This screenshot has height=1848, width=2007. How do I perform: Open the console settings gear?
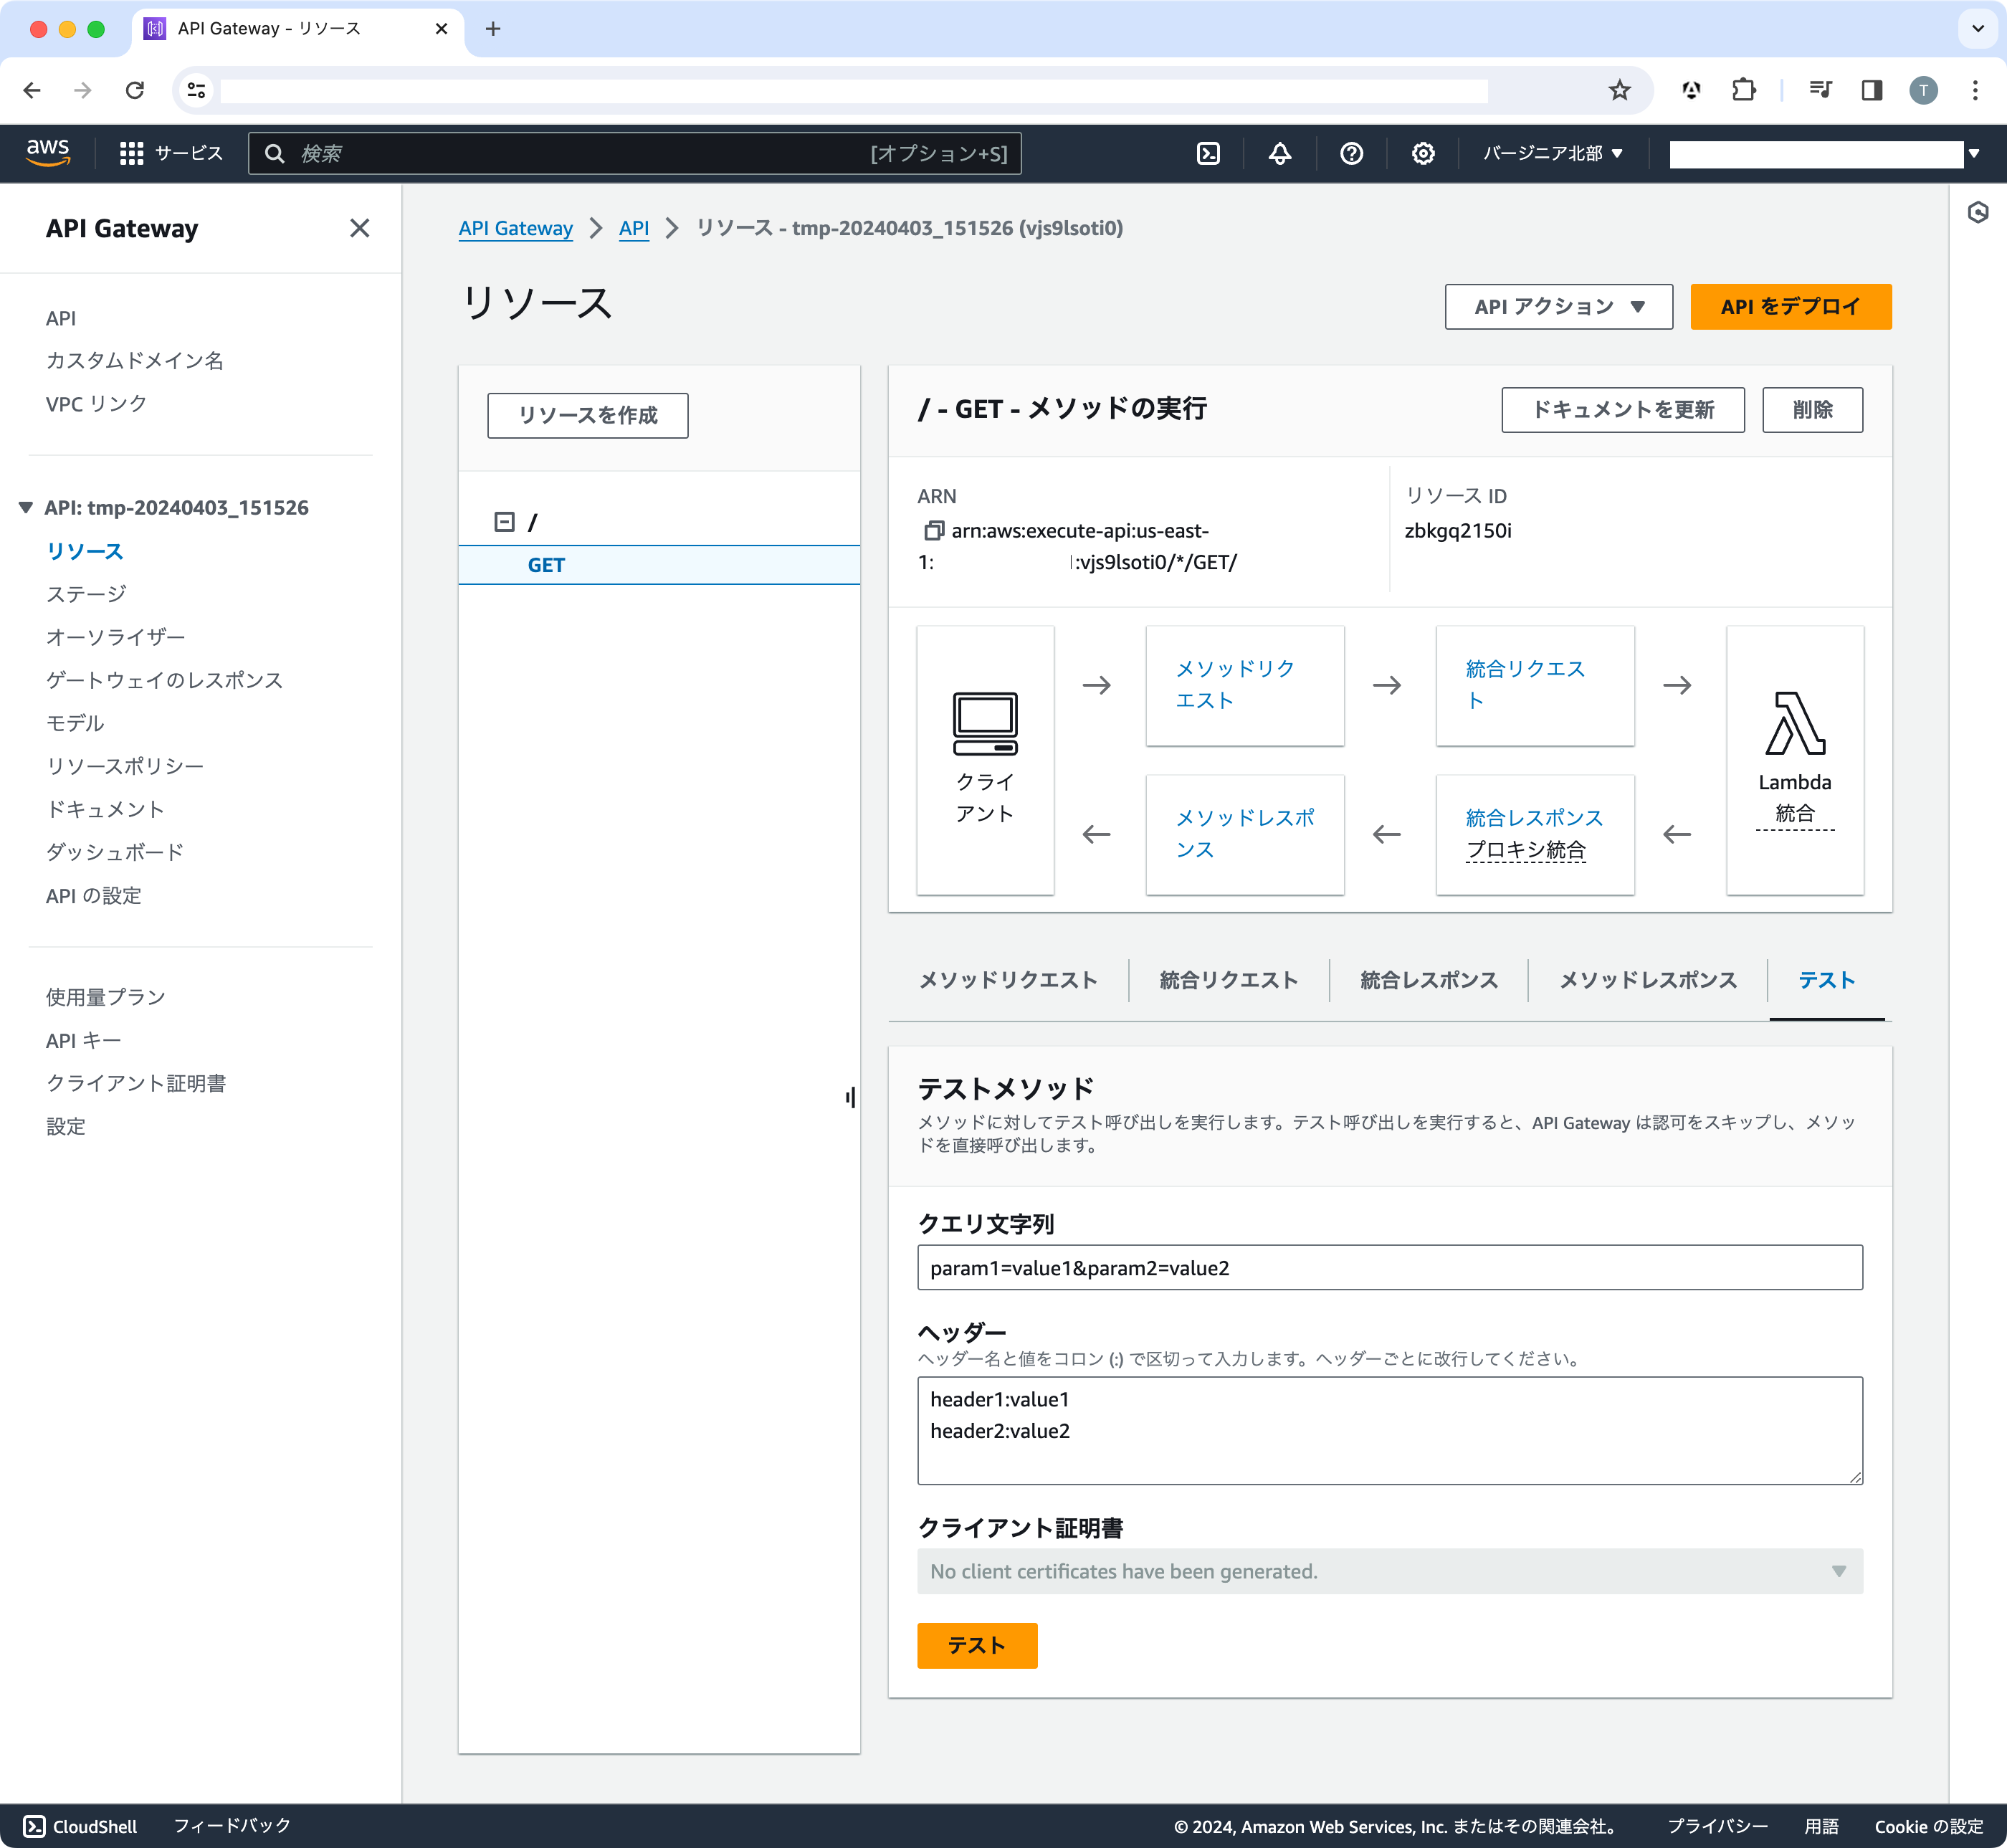[1423, 153]
